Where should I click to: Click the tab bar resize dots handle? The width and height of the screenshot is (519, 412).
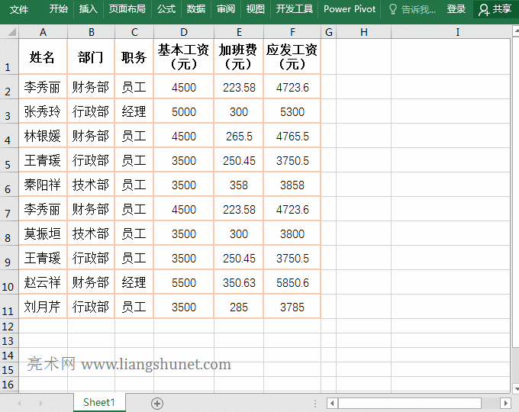pos(315,403)
